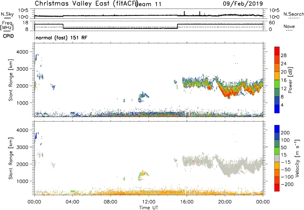Image resolution: width=304 pixels, height=210 pixels.
Task: Click the date 09/Feb/2019
Action: 243,3
